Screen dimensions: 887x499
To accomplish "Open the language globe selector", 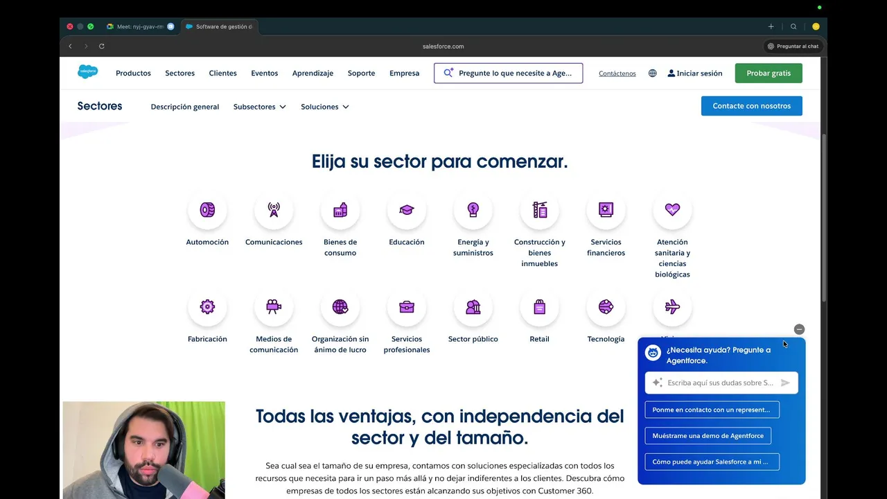I will tap(652, 73).
